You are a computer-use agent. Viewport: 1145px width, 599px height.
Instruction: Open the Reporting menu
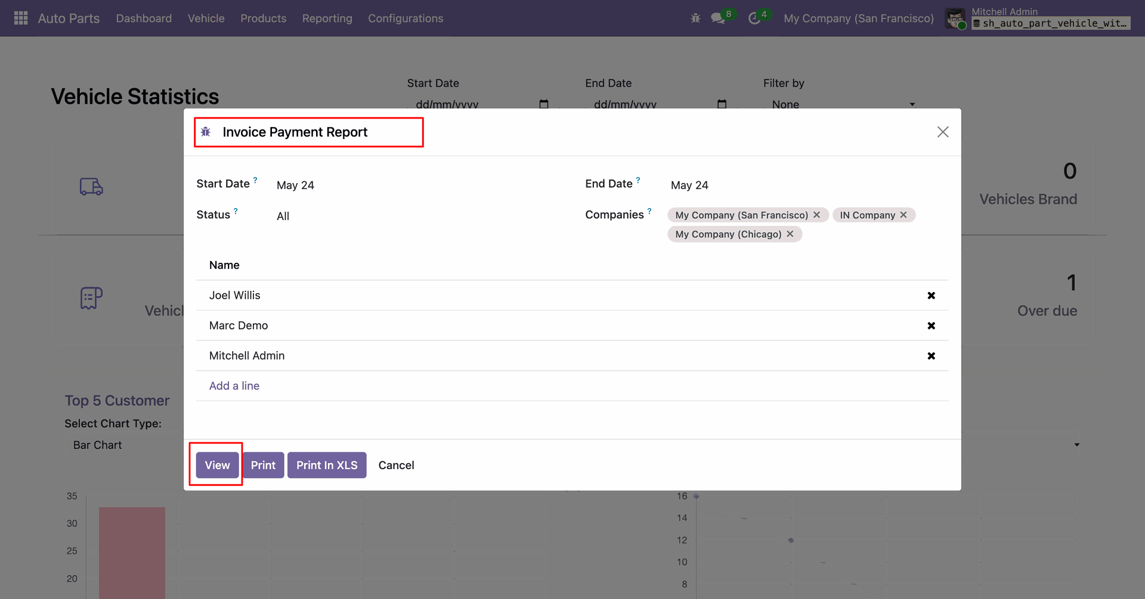327,18
